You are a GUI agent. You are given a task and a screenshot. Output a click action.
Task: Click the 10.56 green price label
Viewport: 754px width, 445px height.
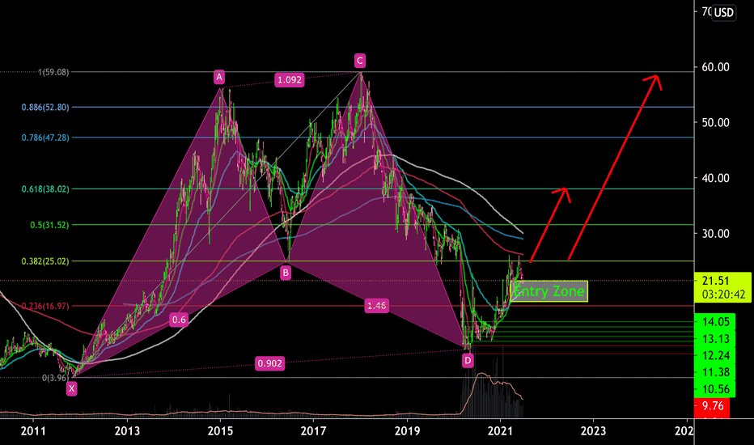pyautogui.click(x=715, y=389)
